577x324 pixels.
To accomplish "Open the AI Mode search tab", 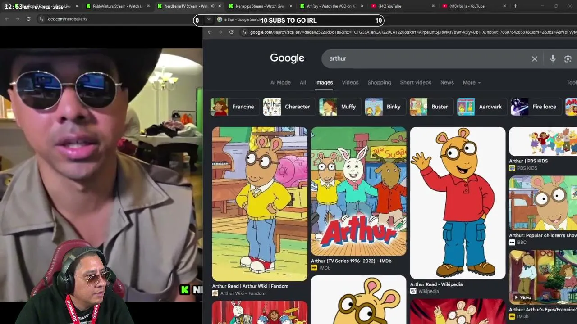I will (280, 83).
